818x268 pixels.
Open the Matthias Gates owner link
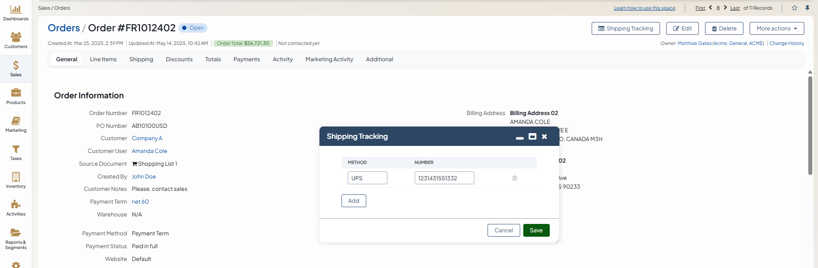(x=694, y=43)
